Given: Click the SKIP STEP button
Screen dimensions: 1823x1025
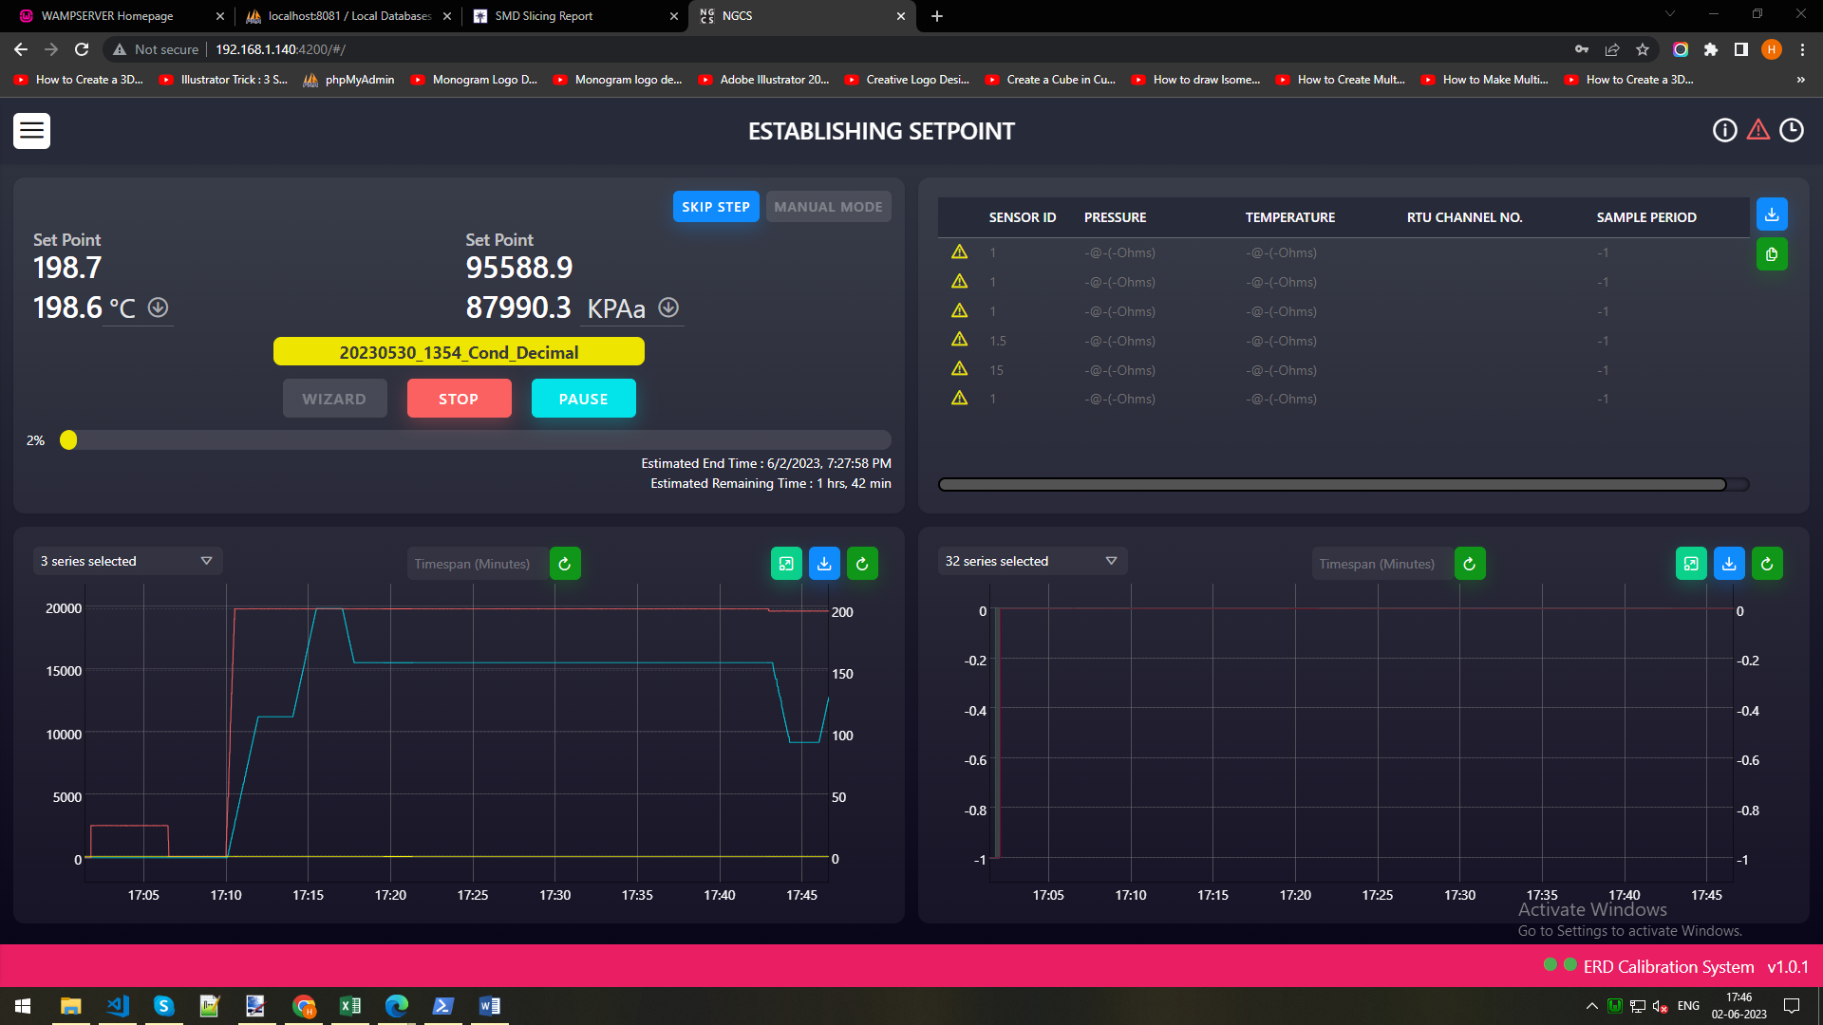Looking at the screenshot, I should pyautogui.click(x=715, y=207).
